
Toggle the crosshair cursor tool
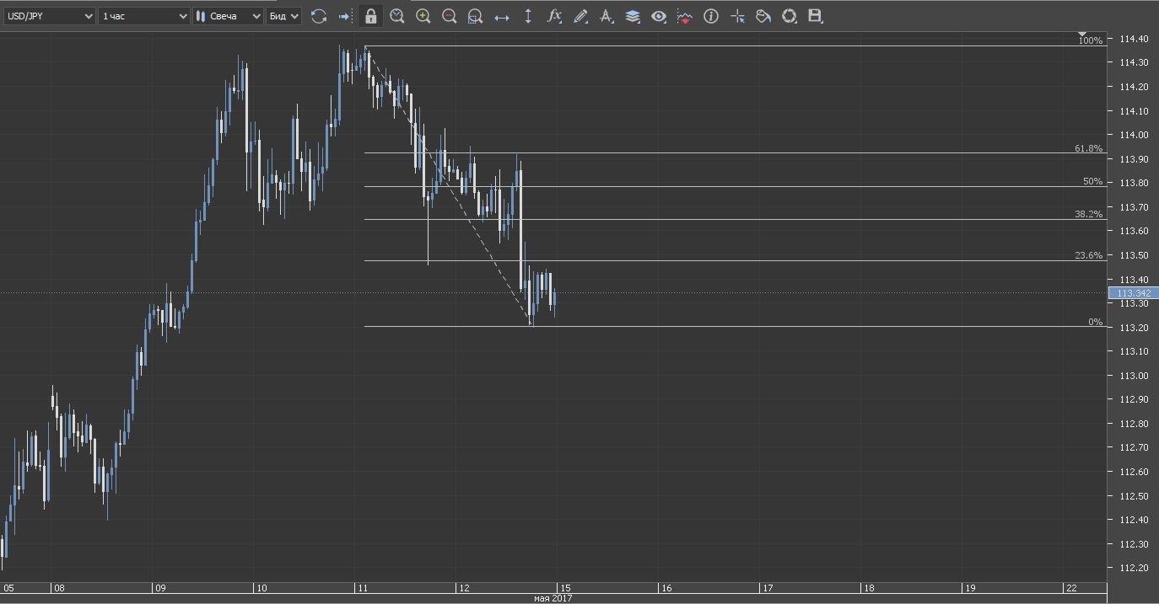coord(737,16)
